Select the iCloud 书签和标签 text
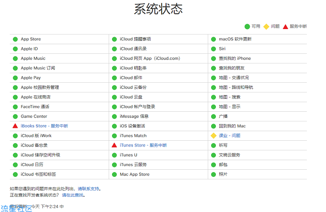The width and height of the screenshot is (326, 212). pyautogui.click(x=39, y=174)
